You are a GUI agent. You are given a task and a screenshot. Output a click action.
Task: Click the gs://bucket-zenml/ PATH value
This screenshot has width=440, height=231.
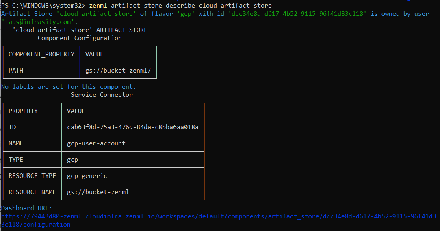[x=118, y=71]
